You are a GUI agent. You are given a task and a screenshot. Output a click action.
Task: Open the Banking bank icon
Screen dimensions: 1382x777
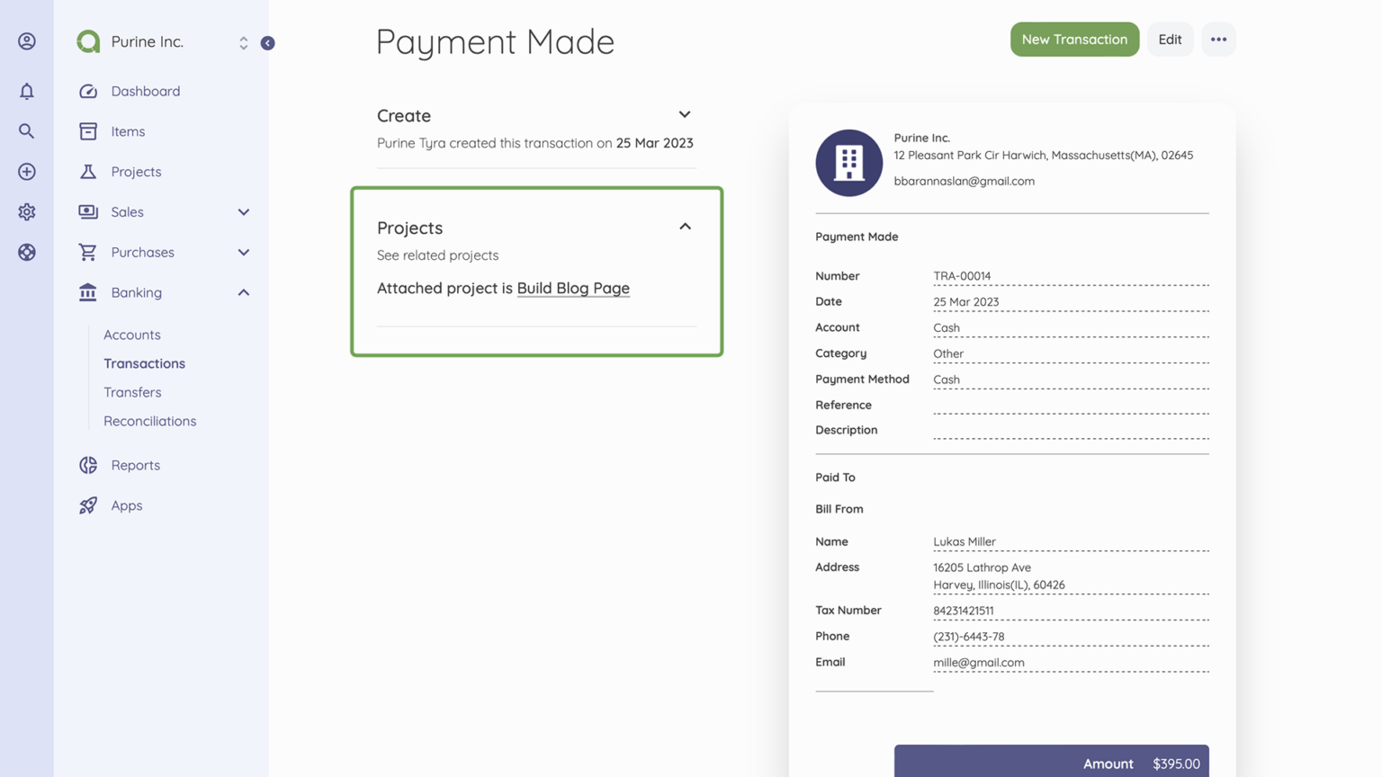(x=87, y=292)
